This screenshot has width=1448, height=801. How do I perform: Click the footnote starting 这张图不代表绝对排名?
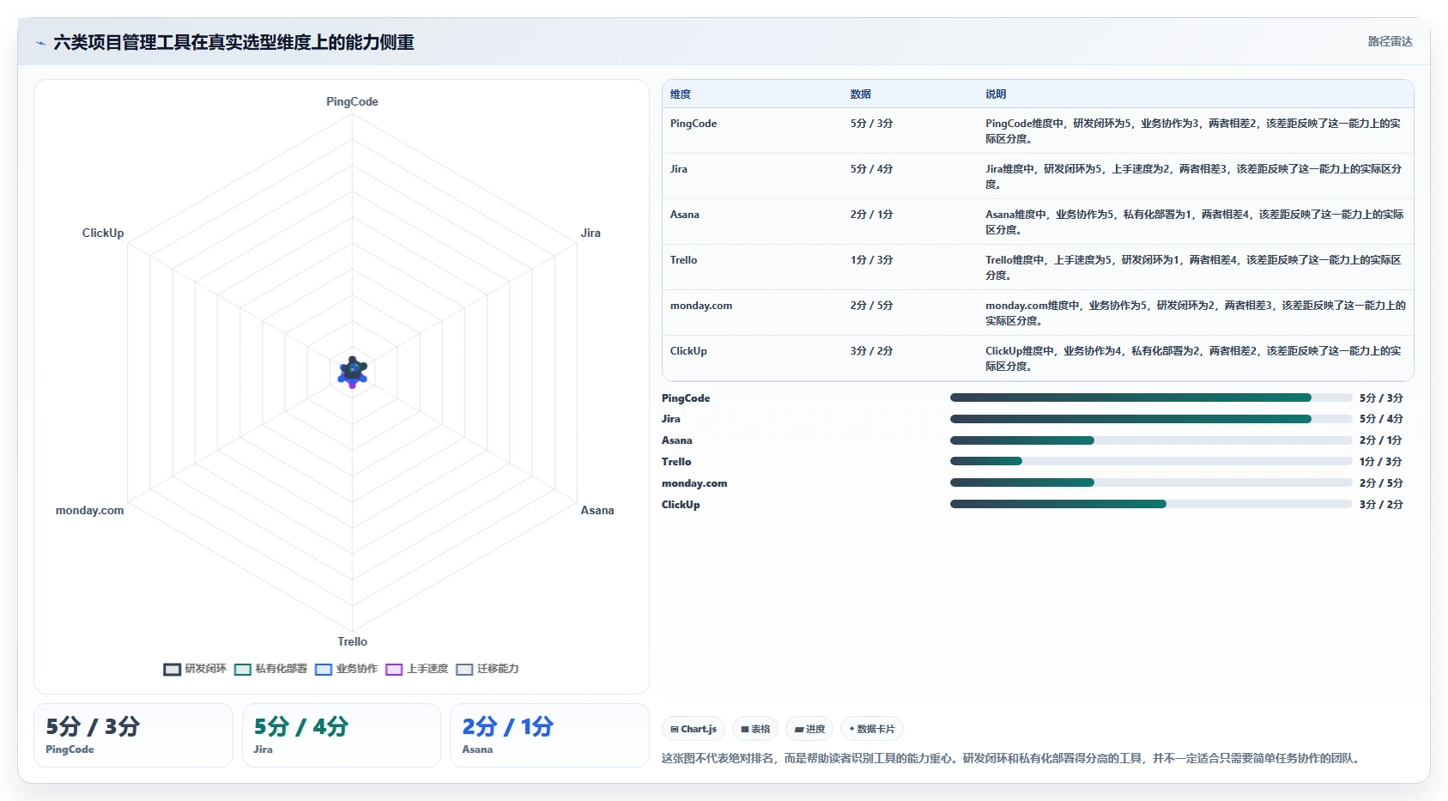pyautogui.click(x=1013, y=758)
